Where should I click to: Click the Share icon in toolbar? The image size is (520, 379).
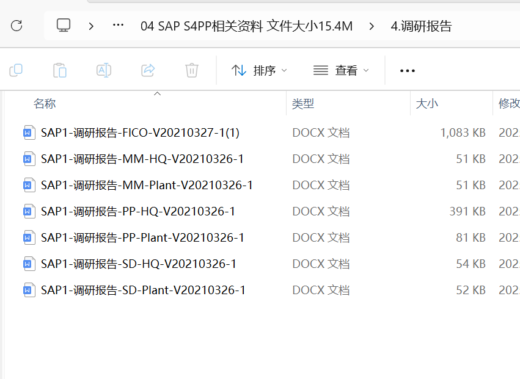tap(148, 70)
